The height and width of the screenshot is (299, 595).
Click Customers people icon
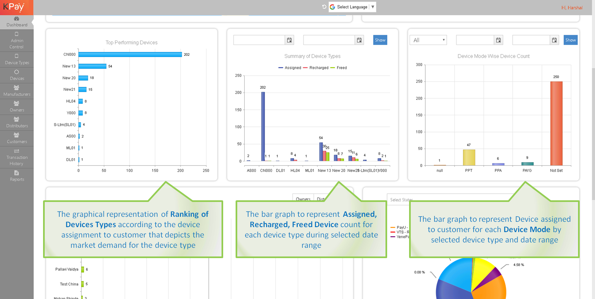click(17, 135)
